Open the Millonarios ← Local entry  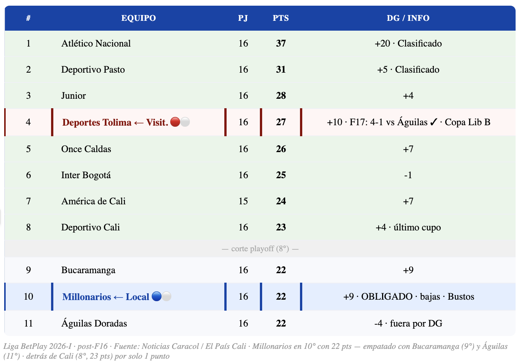click(x=106, y=297)
